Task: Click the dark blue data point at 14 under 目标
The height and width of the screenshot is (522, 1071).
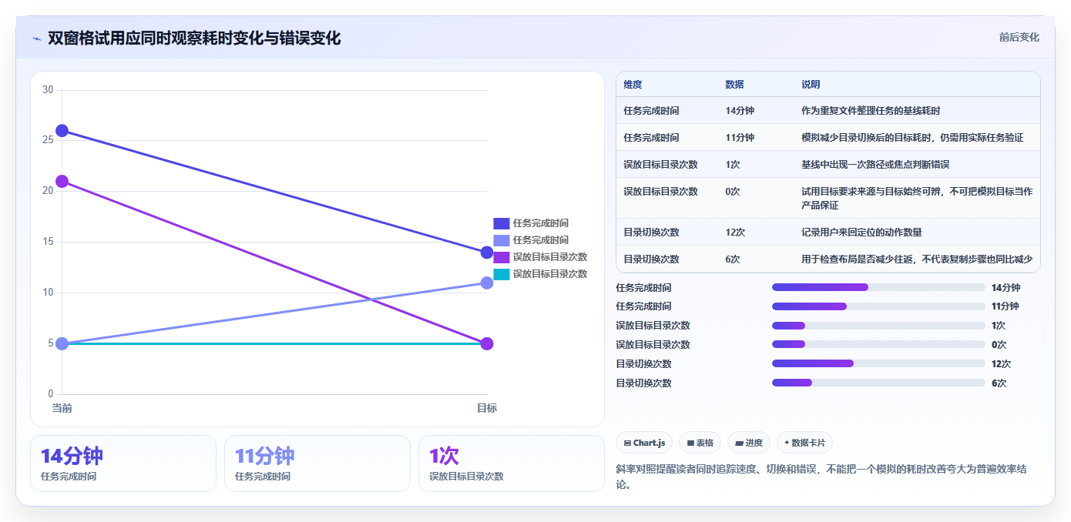Action: pos(487,253)
